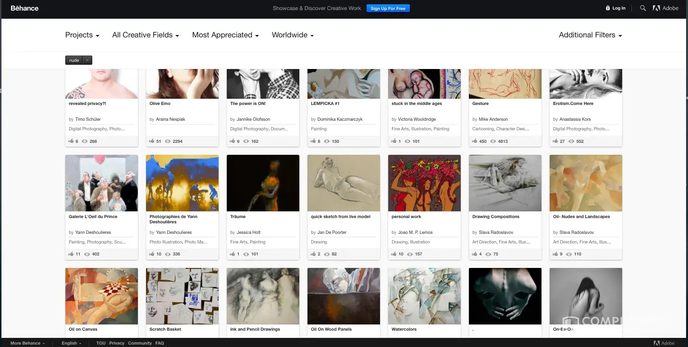Open the Most Appreciated sort menu
Screen dimensions: 688x347
point(225,35)
